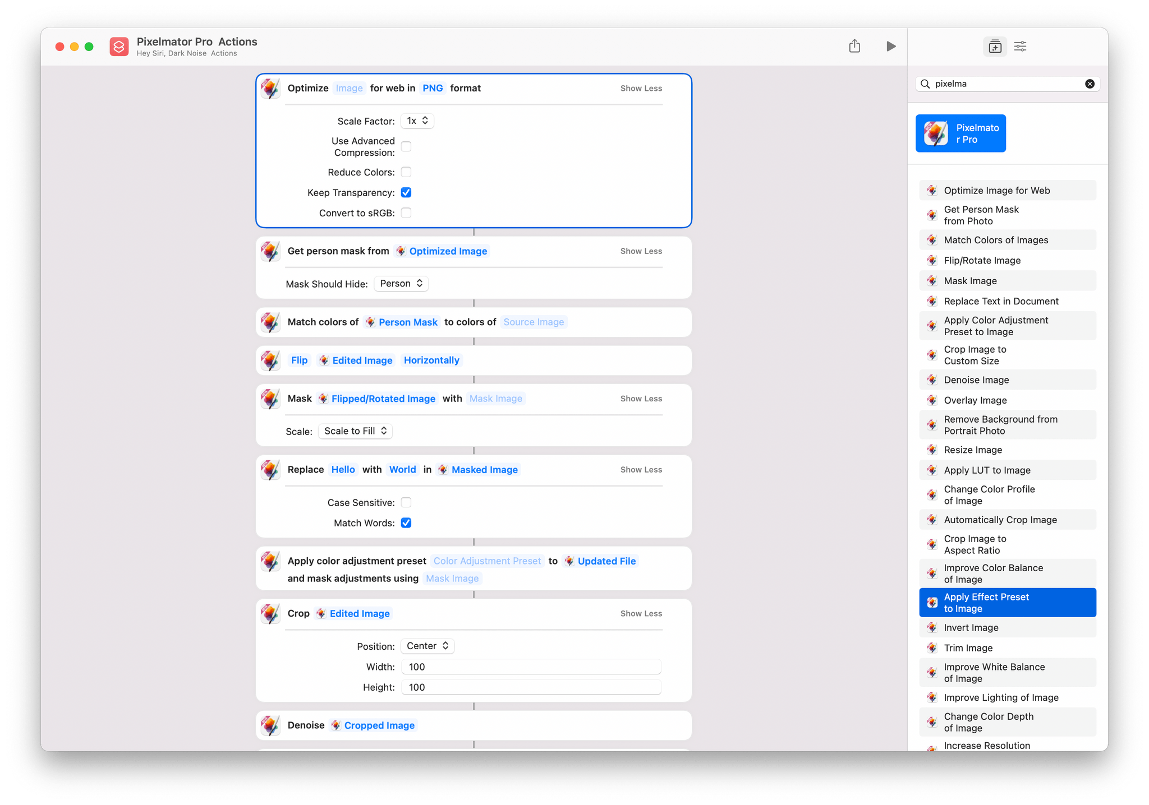Click the Share shortcut icon in toolbar
Screen dimensions: 1149x805
tap(854, 46)
